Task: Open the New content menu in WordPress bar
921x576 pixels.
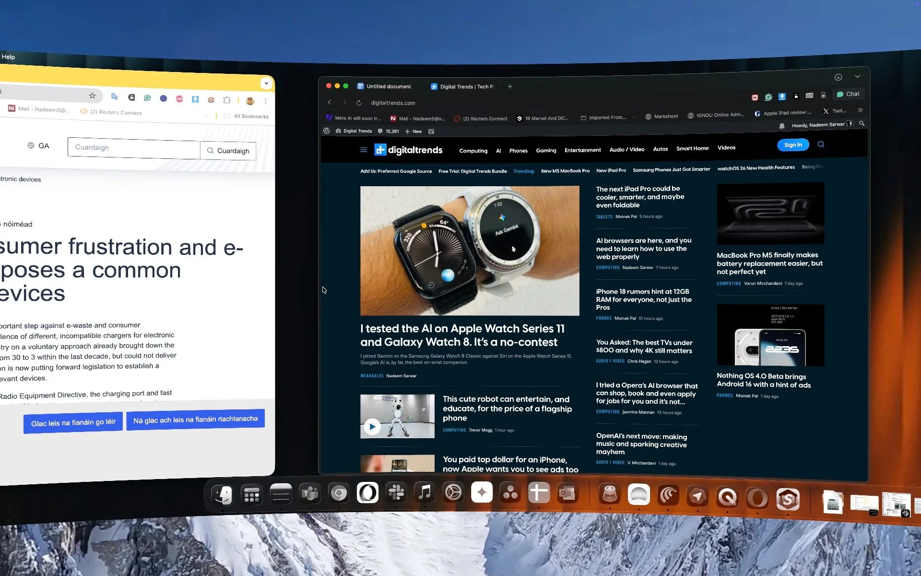Action: click(413, 131)
